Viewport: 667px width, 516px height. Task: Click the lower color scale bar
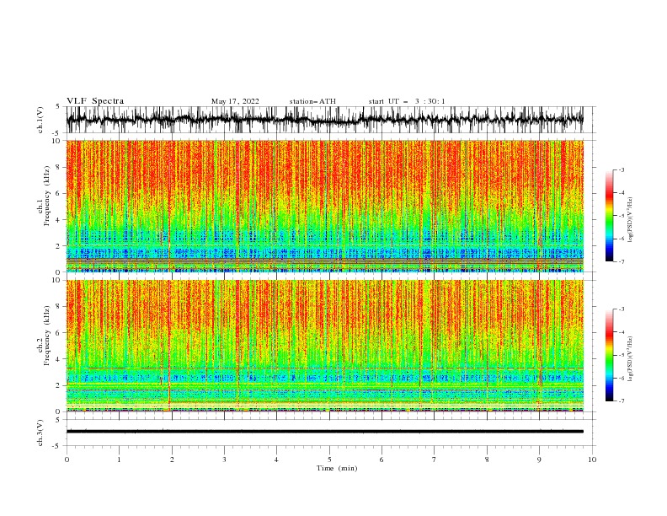(610, 355)
